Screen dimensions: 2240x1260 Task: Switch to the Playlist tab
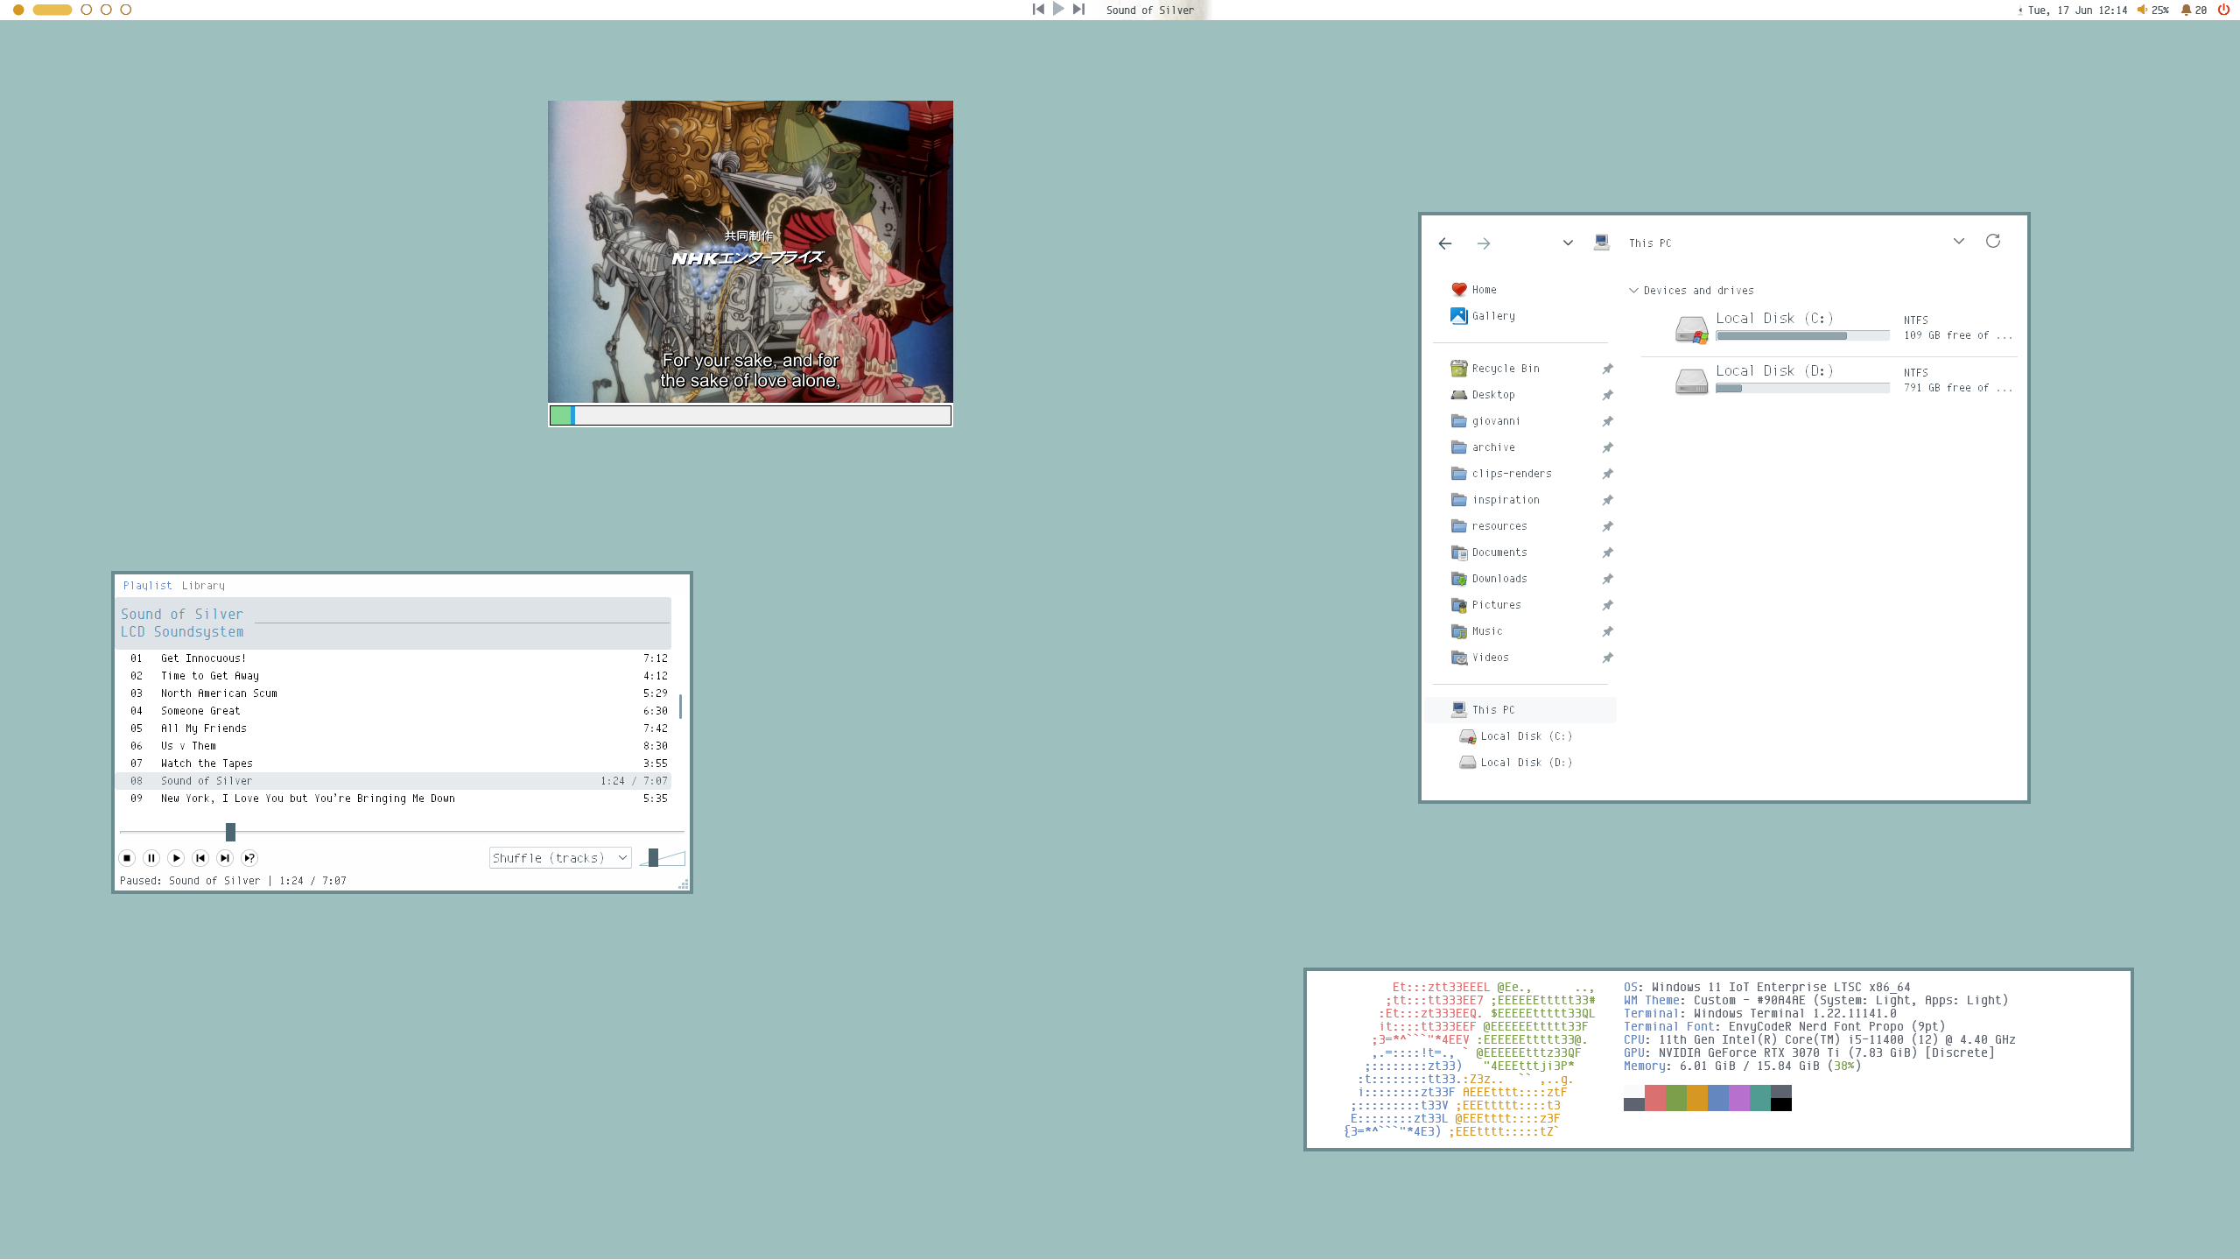click(148, 586)
